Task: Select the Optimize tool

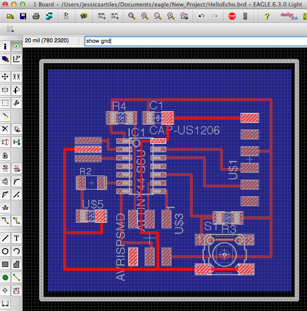Action: point(17,195)
